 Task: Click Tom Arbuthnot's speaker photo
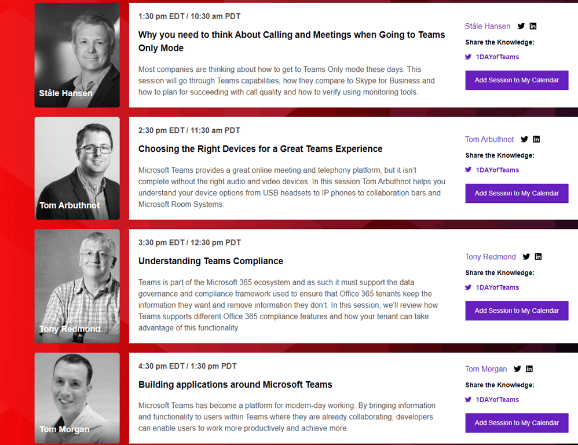pos(77,168)
